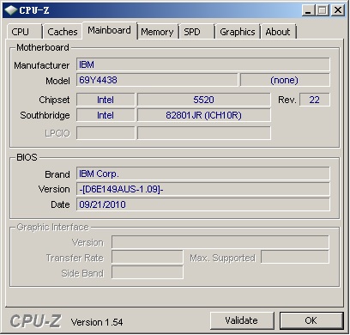Click the BIOS date 09/21/2010
Image resolution: width=350 pixels, height=335 pixels.
[x=203, y=204]
